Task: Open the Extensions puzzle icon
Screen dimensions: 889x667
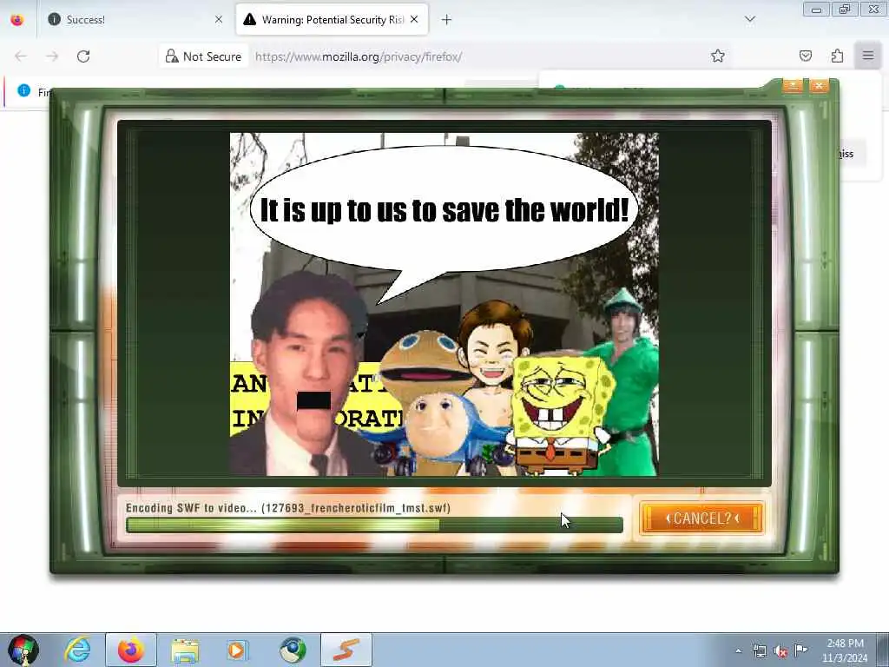Action: point(837,56)
